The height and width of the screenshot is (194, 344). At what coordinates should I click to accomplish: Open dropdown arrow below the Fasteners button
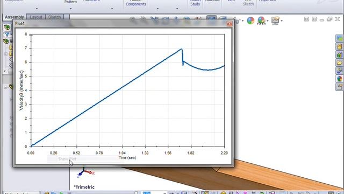(112, 9)
